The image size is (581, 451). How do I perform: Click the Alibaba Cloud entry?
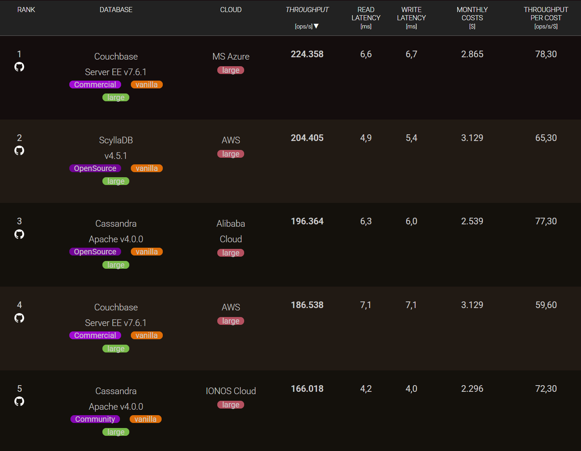point(231,231)
